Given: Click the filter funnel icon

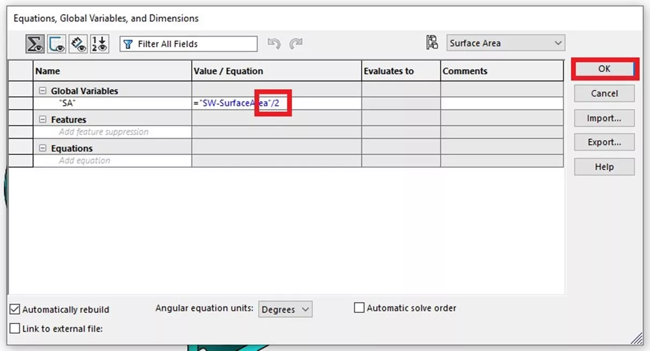Looking at the screenshot, I should [x=128, y=44].
